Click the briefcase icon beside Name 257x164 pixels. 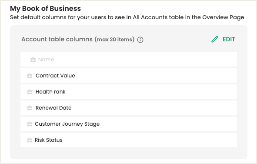click(x=33, y=60)
